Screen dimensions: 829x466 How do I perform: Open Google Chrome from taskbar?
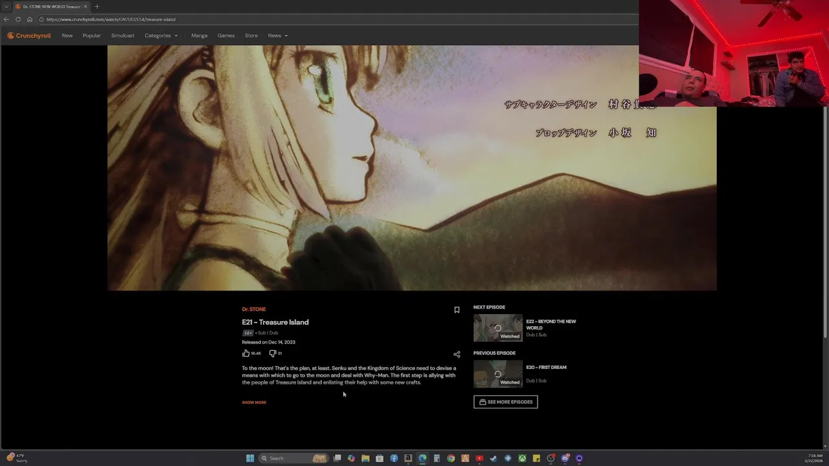pos(451,458)
